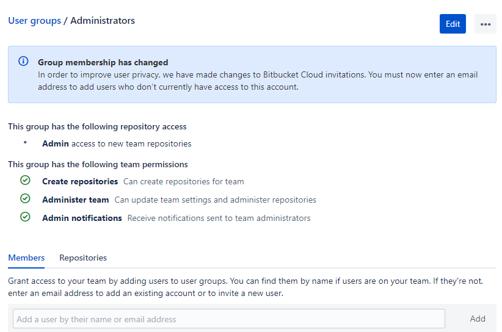This screenshot has width=502, height=332.
Task: Click the bold Admin repository access text
Action: tap(55, 144)
